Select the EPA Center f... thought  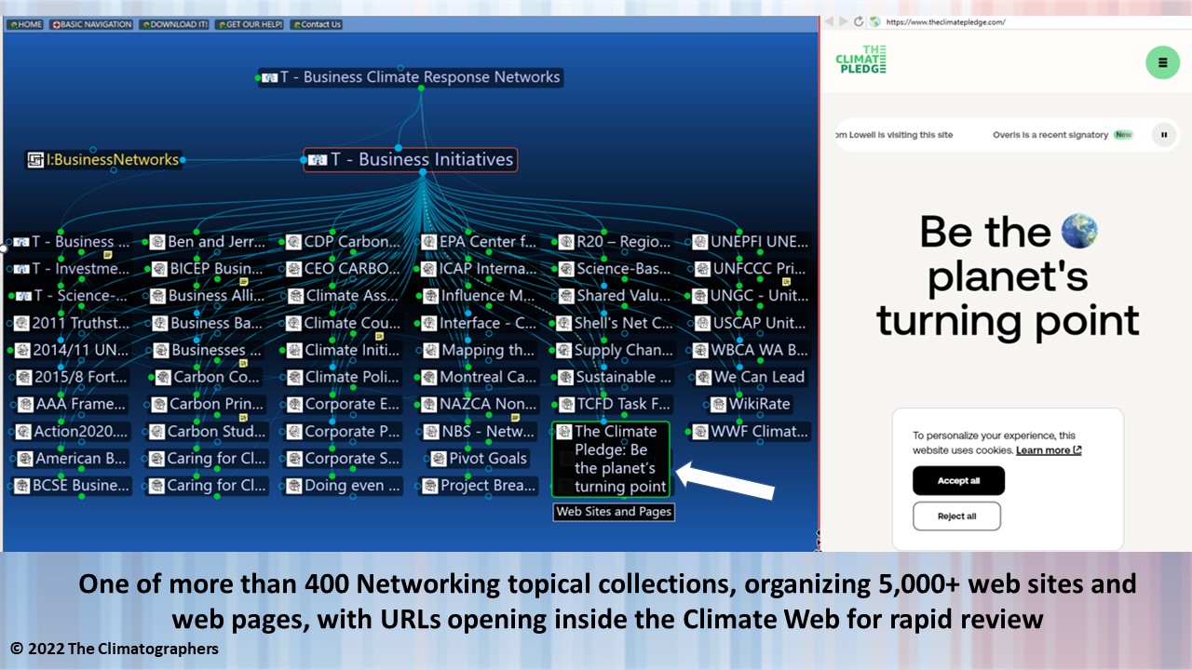480,242
